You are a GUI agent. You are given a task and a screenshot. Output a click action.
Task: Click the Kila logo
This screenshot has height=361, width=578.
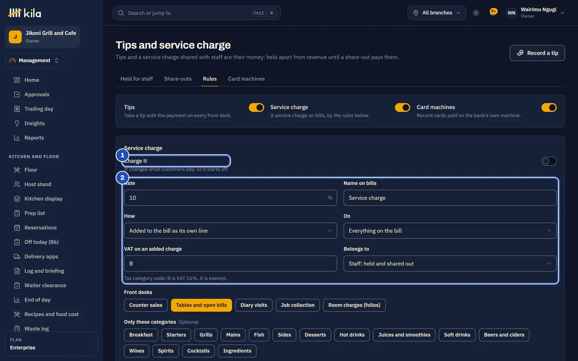pos(24,13)
